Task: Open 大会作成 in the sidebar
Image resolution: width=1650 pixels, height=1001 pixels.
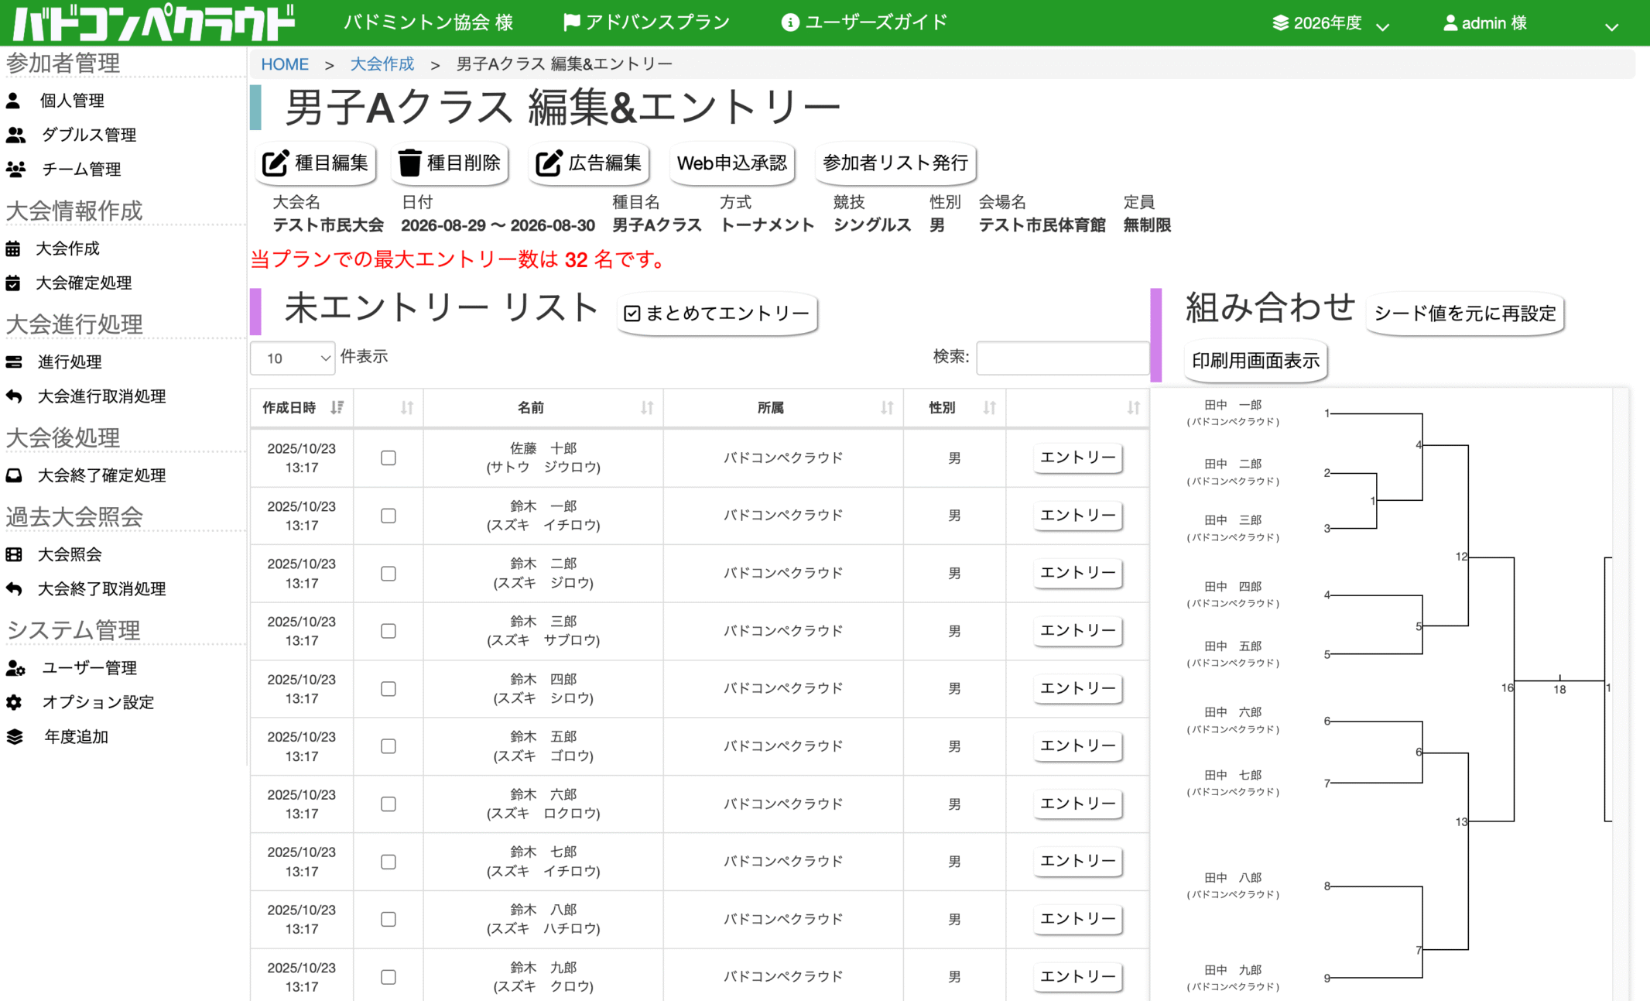Action: point(67,249)
